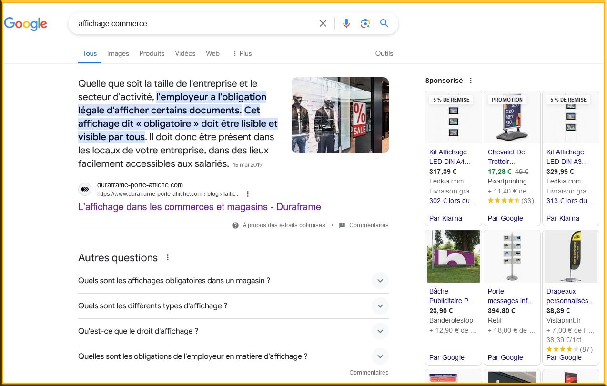Expand the droit d'affichage question

tap(380, 331)
